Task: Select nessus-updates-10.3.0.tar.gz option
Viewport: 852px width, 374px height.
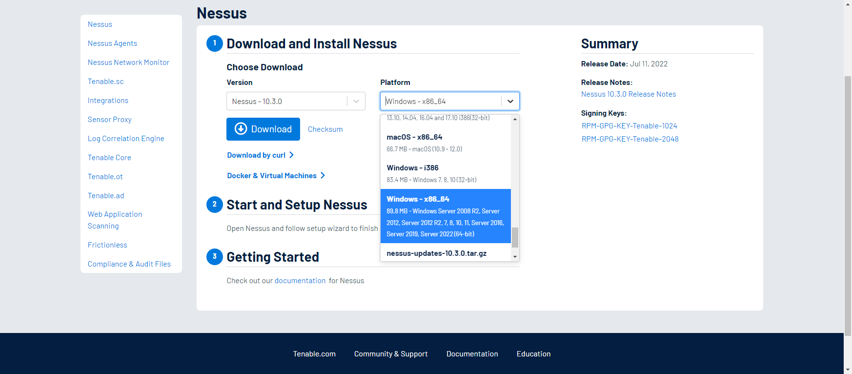Action: pos(446,253)
